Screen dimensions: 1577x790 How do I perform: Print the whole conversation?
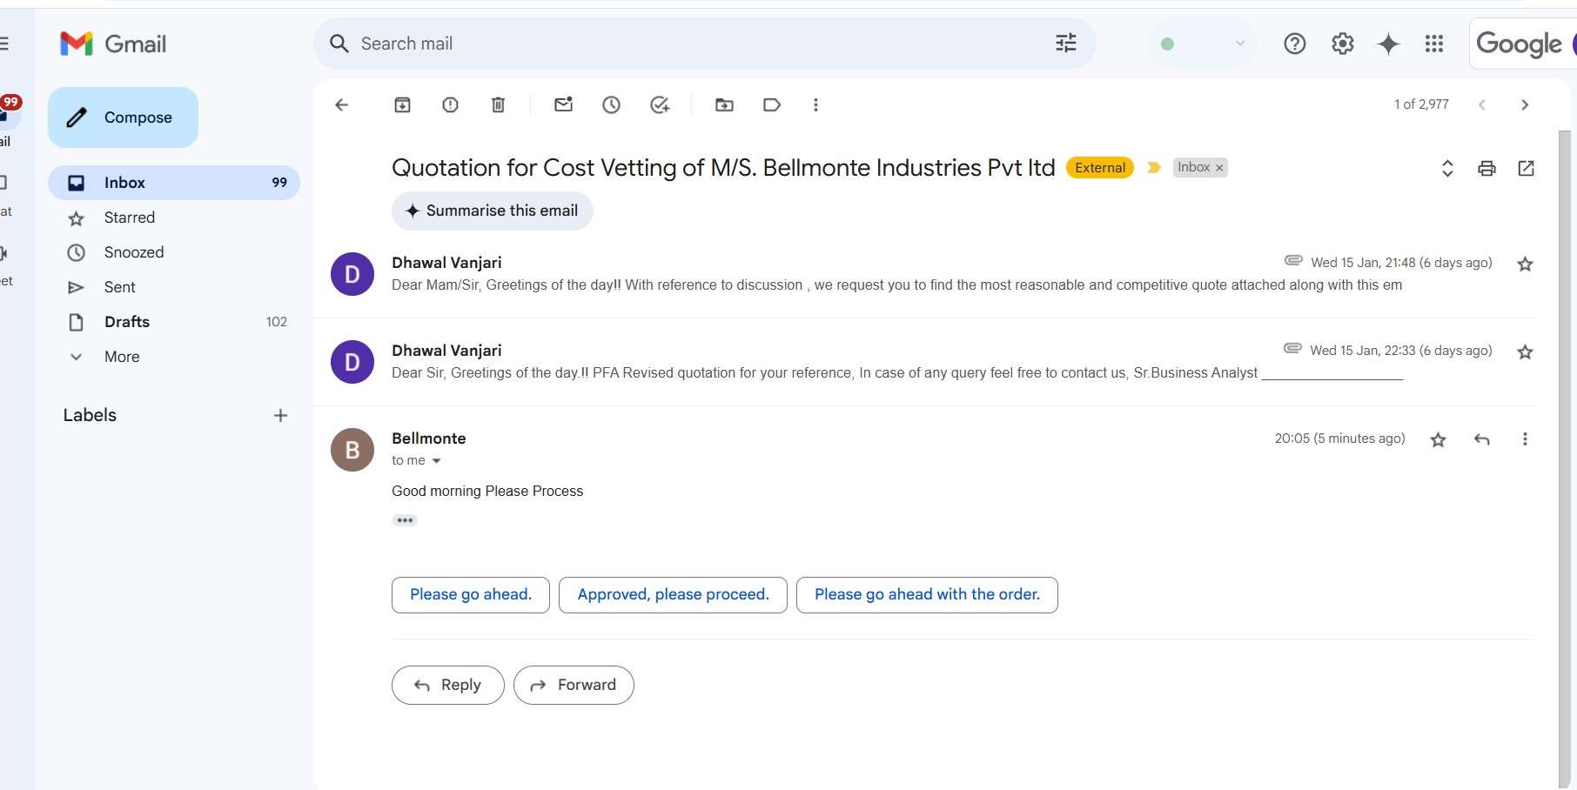click(x=1486, y=169)
